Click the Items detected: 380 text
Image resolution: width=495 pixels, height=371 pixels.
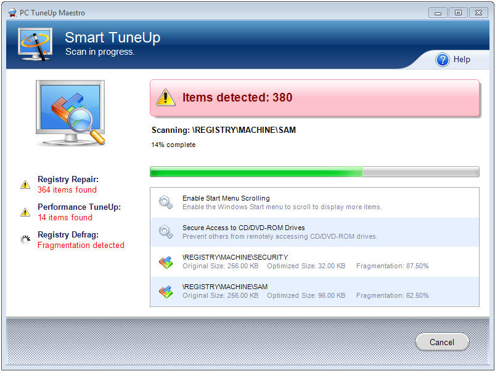click(x=237, y=97)
